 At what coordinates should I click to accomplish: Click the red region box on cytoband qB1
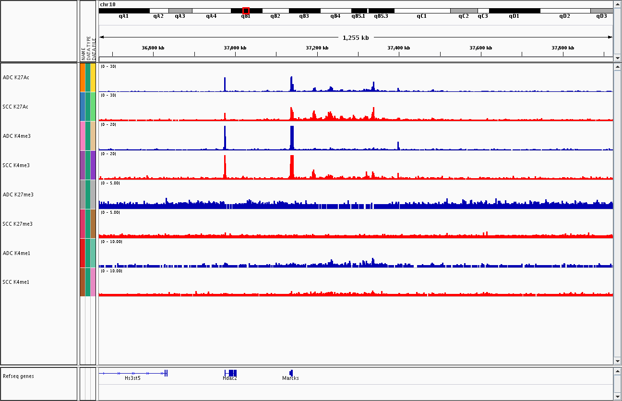tap(246, 11)
